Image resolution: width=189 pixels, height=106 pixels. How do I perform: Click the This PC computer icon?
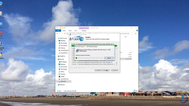pyautogui.click(x=58, y=59)
